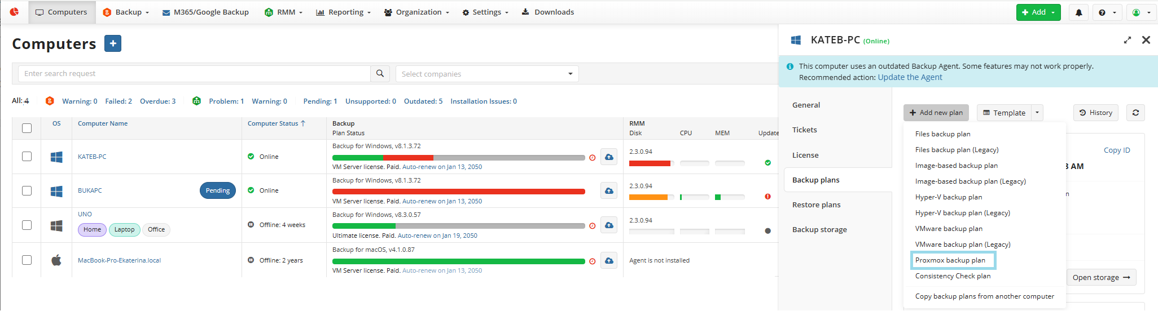1158x311 pixels.
Task: Tick the checkbox for KATEB-PC
Action: (x=27, y=157)
